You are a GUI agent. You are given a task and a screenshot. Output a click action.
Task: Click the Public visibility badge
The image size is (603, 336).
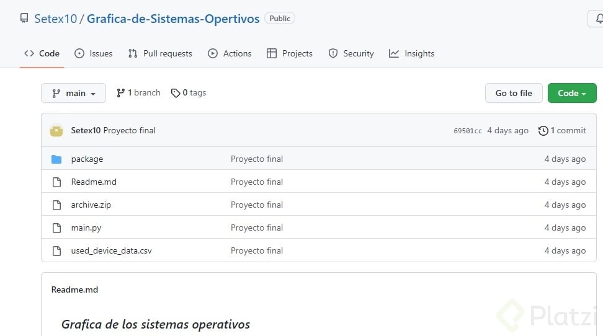[280, 19]
